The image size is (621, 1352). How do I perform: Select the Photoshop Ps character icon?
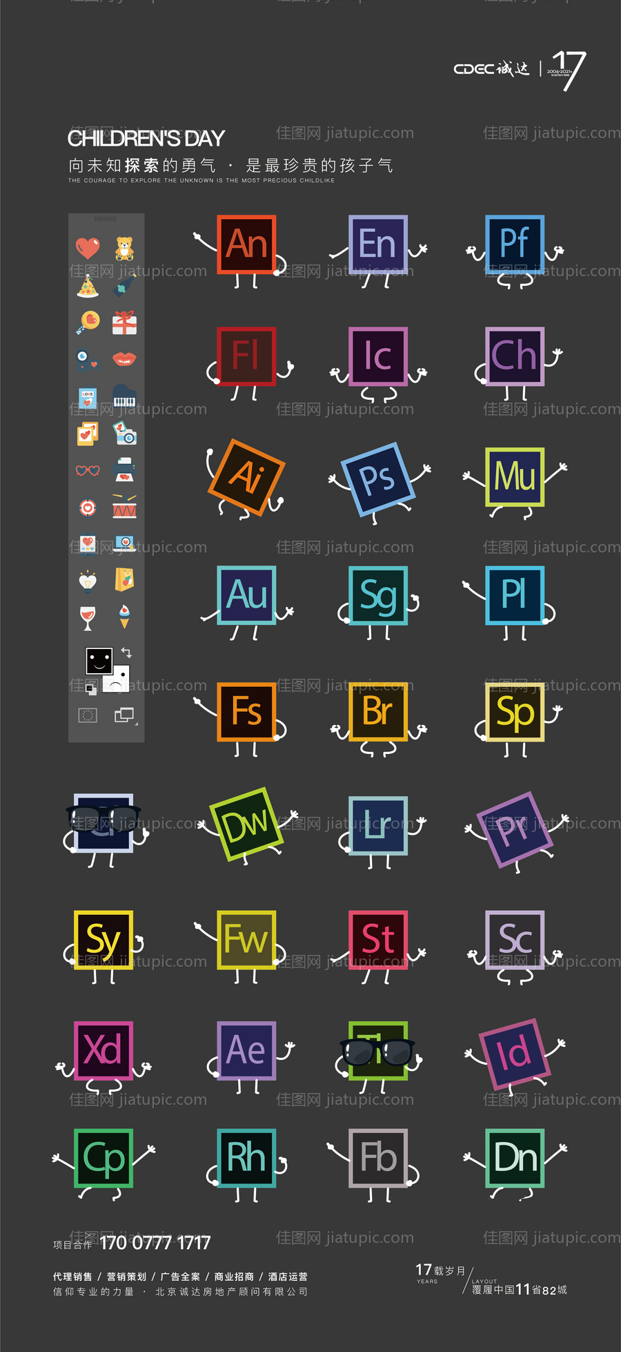(x=377, y=479)
